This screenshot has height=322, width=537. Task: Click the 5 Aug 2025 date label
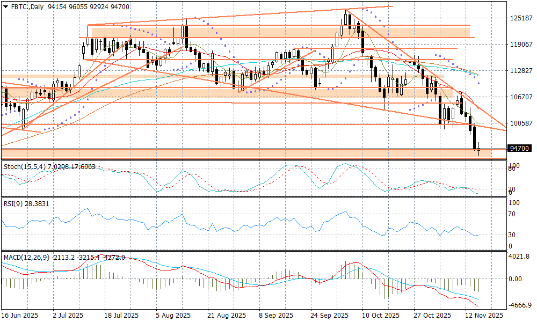click(x=173, y=316)
